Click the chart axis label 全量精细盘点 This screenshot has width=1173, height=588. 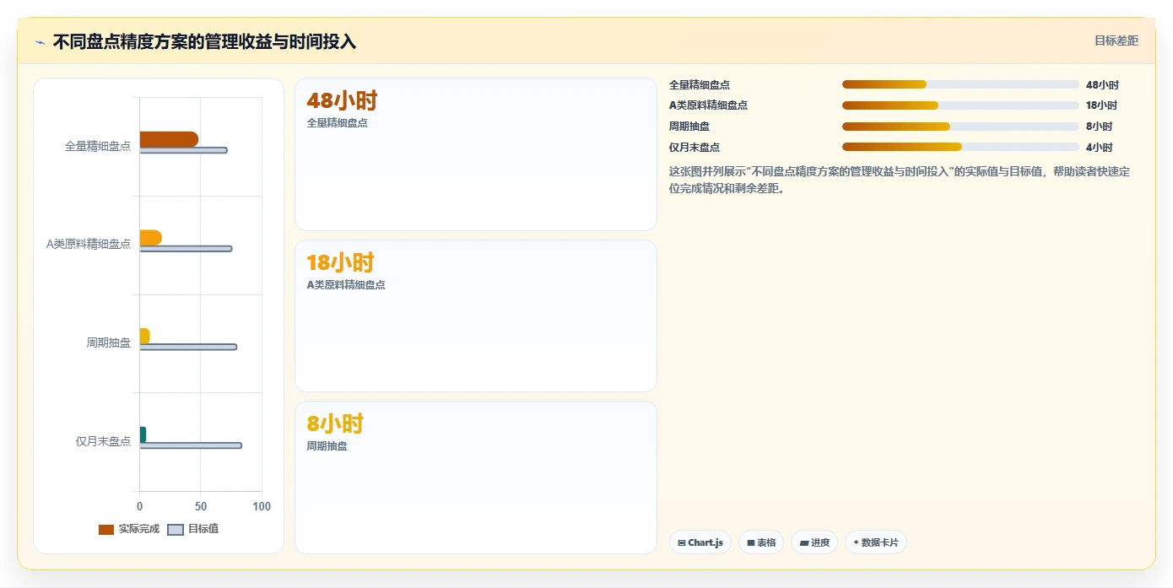tap(98, 146)
